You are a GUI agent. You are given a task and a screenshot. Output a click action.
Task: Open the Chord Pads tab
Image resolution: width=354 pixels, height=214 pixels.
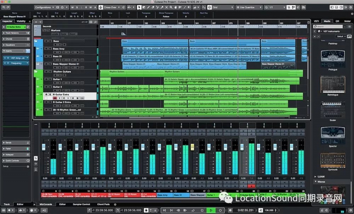click(x=104, y=204)
